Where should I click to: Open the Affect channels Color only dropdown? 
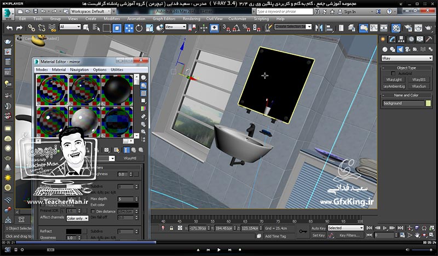point(77,218)
